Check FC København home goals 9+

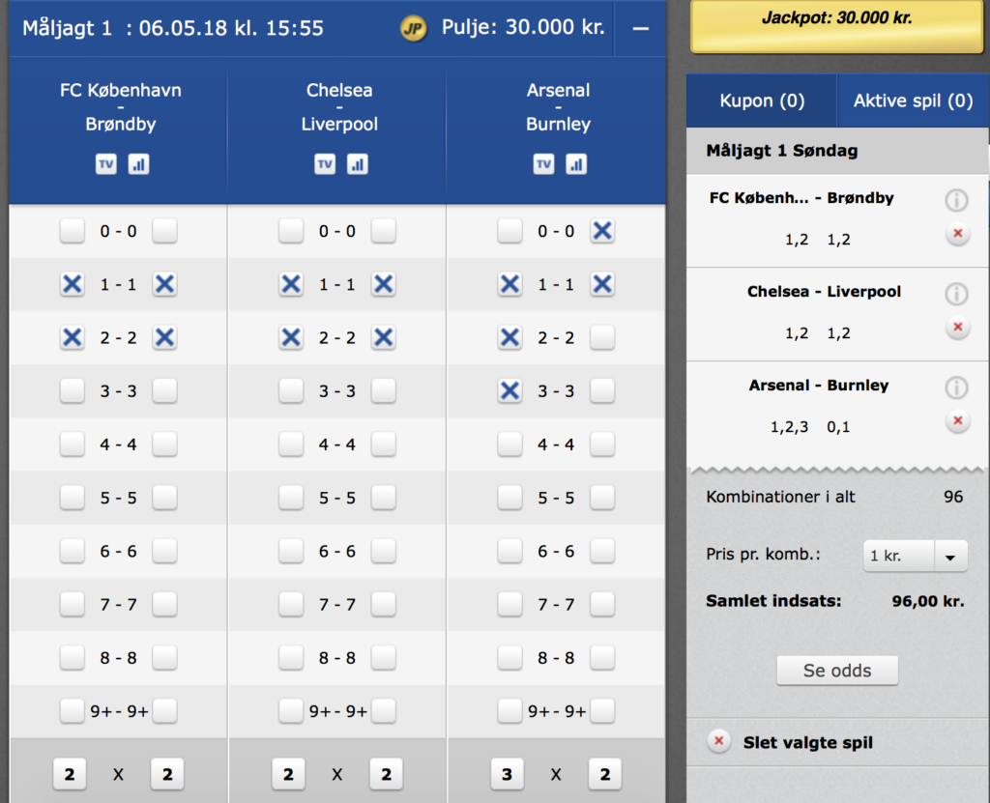tap(72, 711)
